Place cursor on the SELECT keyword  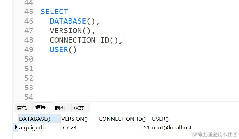[54, 12]
